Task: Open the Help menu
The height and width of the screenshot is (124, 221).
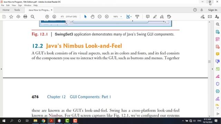Action: click(36, 5)
